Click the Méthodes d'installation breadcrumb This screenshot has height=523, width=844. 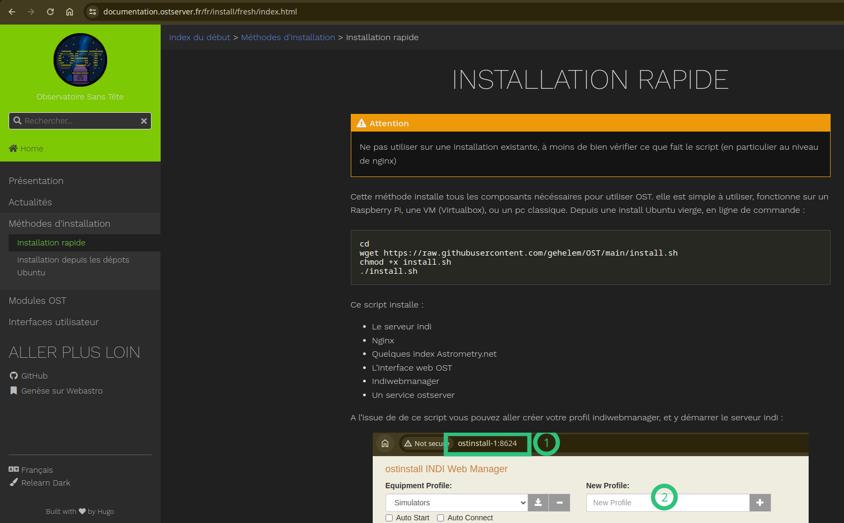click(288, 37)
